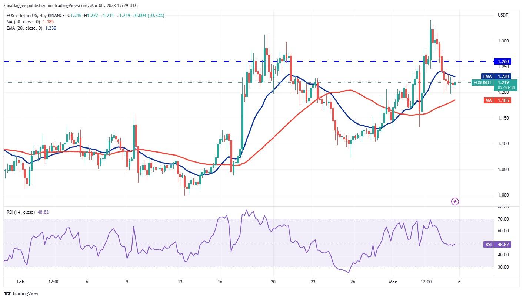Click the purple lightning bolt event icon
This screenshot has width=523, height=300.
pos(455,201)
